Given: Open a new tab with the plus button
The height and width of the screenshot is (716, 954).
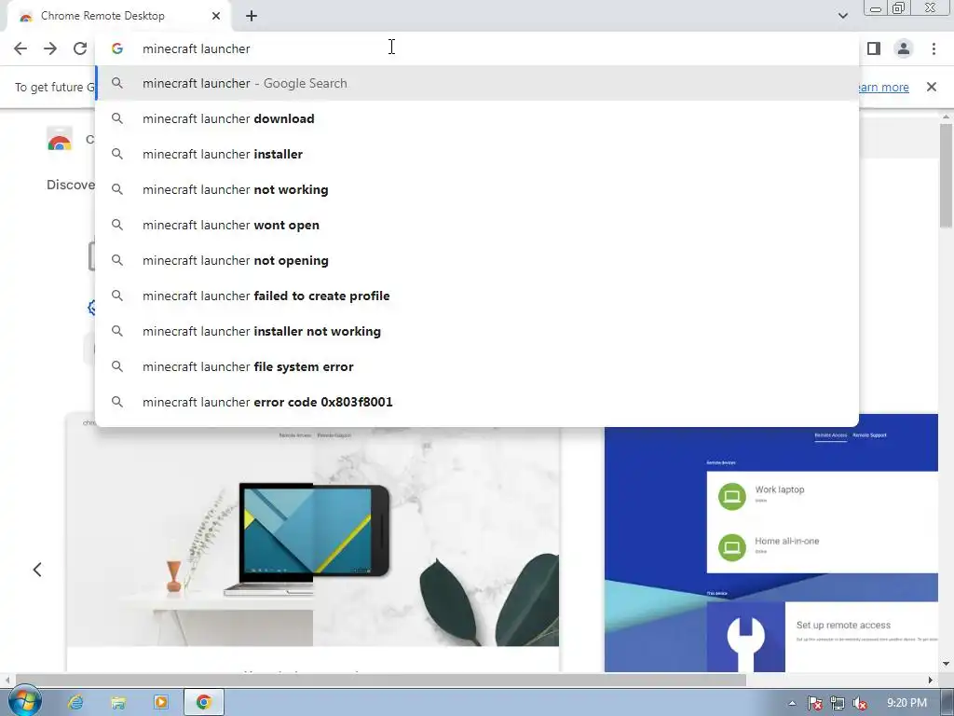Looking at the screenshot, I should point(252,16).
